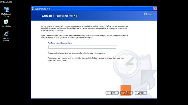Click the 'Create a Restore Point' heading

[59, 16]
